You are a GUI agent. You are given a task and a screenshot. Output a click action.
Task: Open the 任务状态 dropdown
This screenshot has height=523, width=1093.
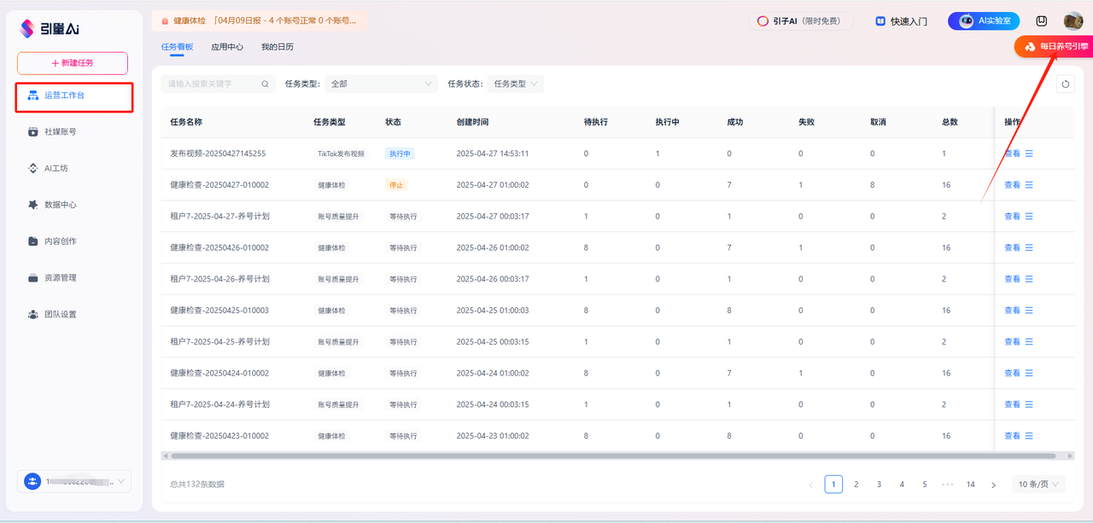pyautogui.click(x=515, y=84)
